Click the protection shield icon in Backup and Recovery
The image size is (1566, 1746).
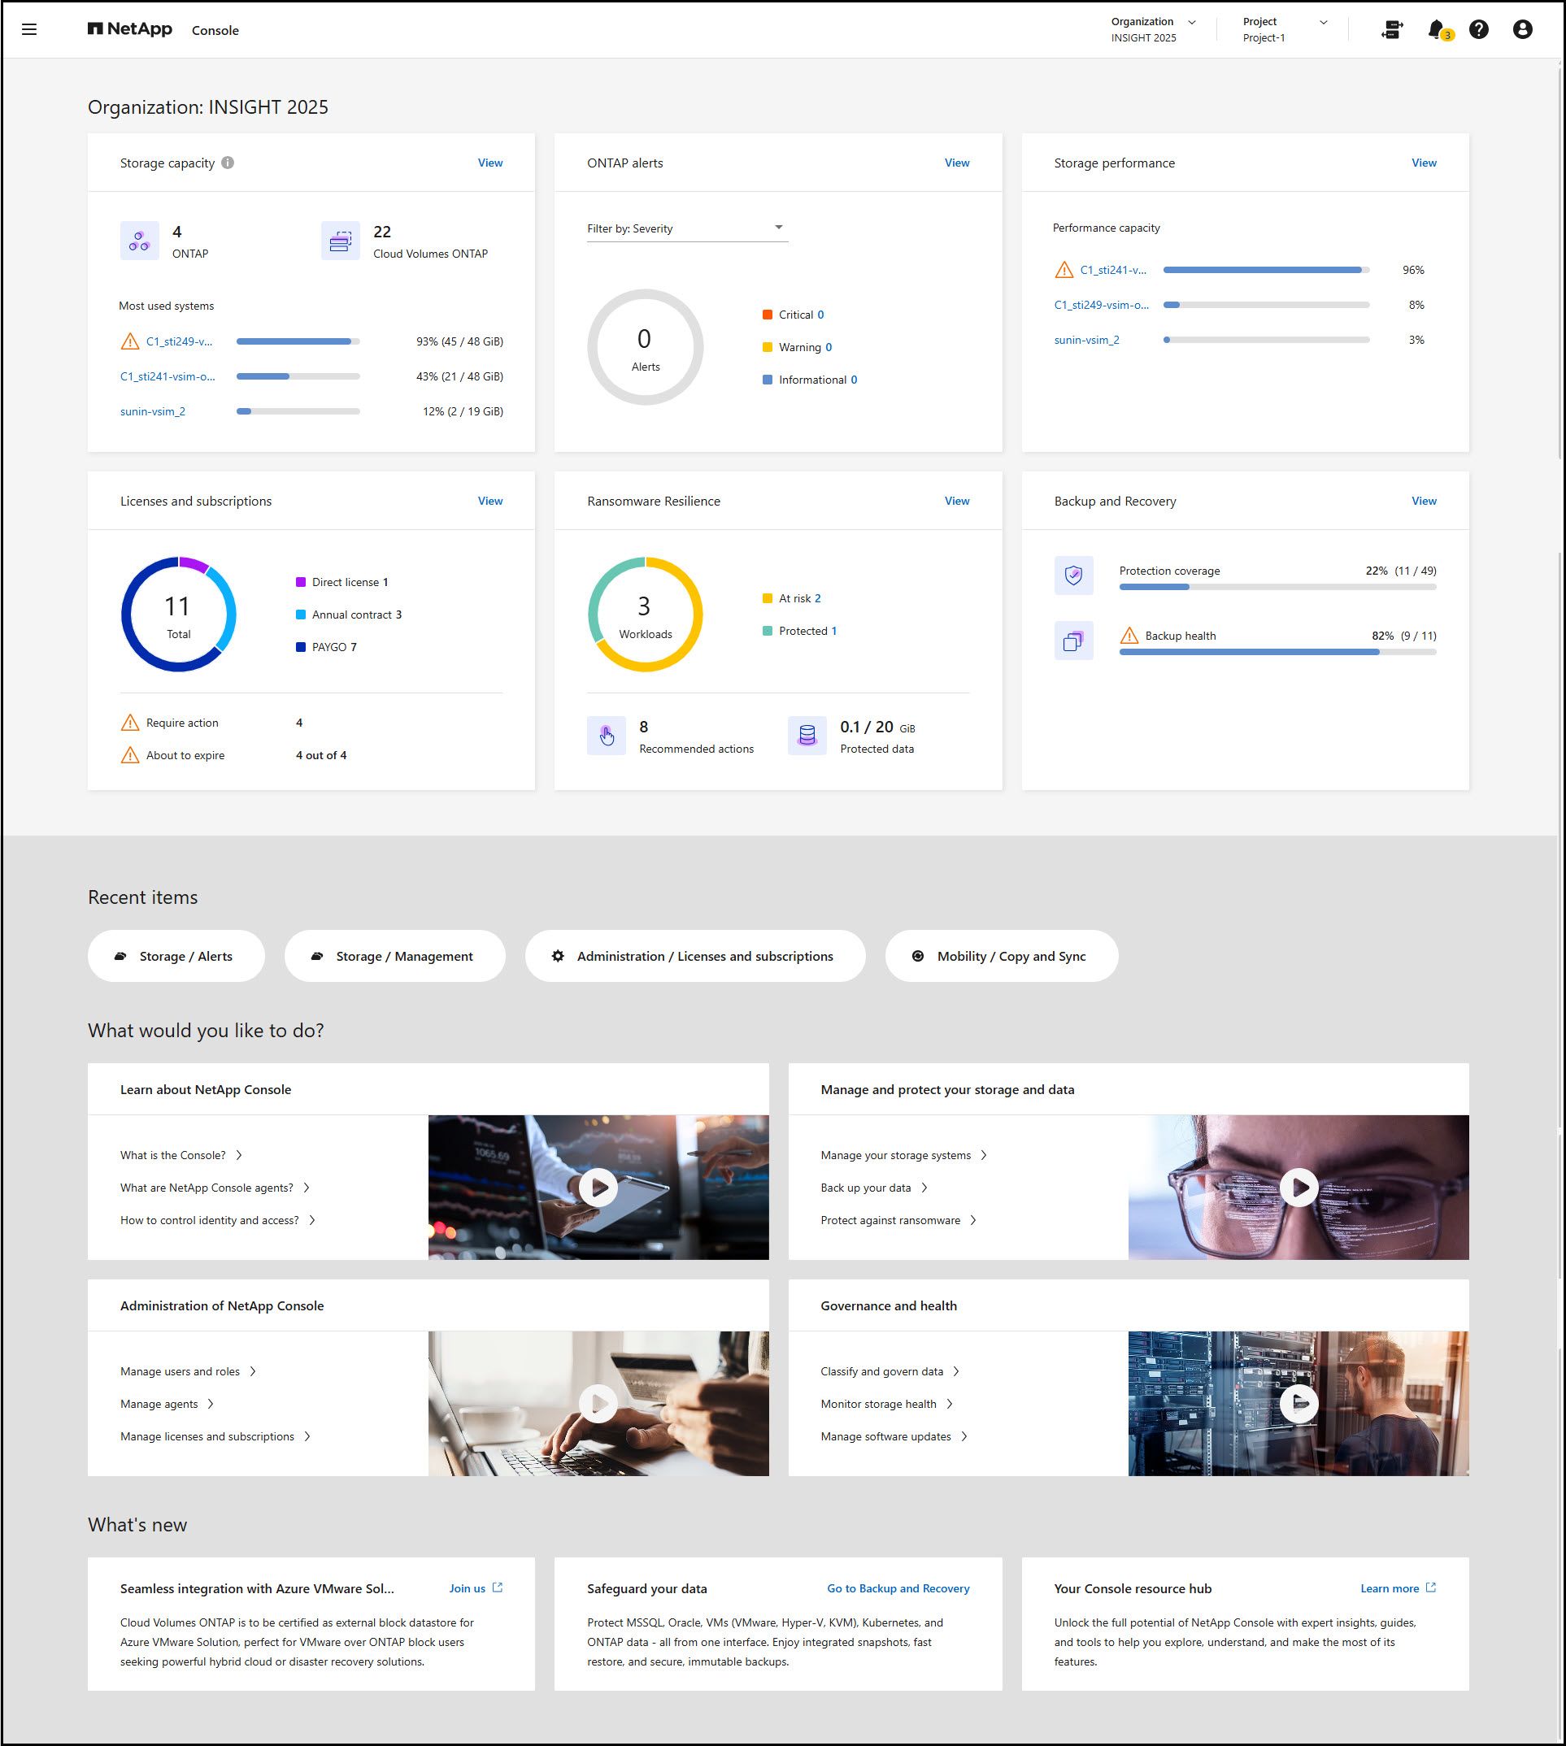click(x=1074, y=575)
